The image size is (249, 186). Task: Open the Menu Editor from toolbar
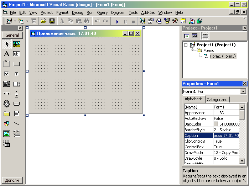[33, 21]
